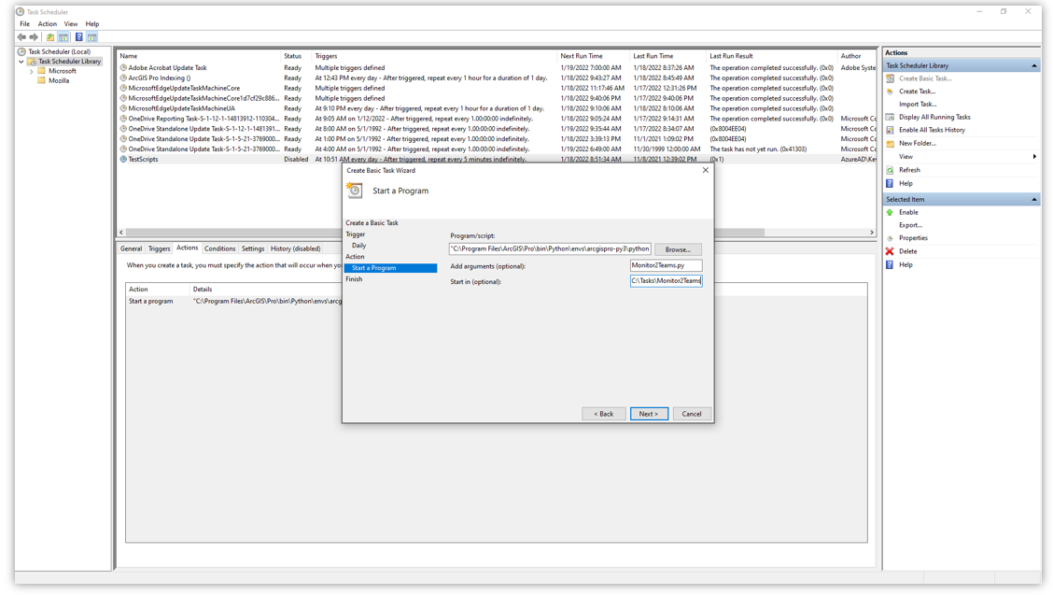Viewport: 1053px width, 595px height.
Task: Click the Browse button for Program/script
Action: tap(678, 249)
